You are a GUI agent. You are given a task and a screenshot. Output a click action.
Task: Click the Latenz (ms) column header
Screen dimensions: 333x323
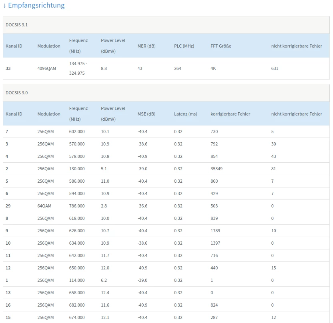(x=185, y=114)
